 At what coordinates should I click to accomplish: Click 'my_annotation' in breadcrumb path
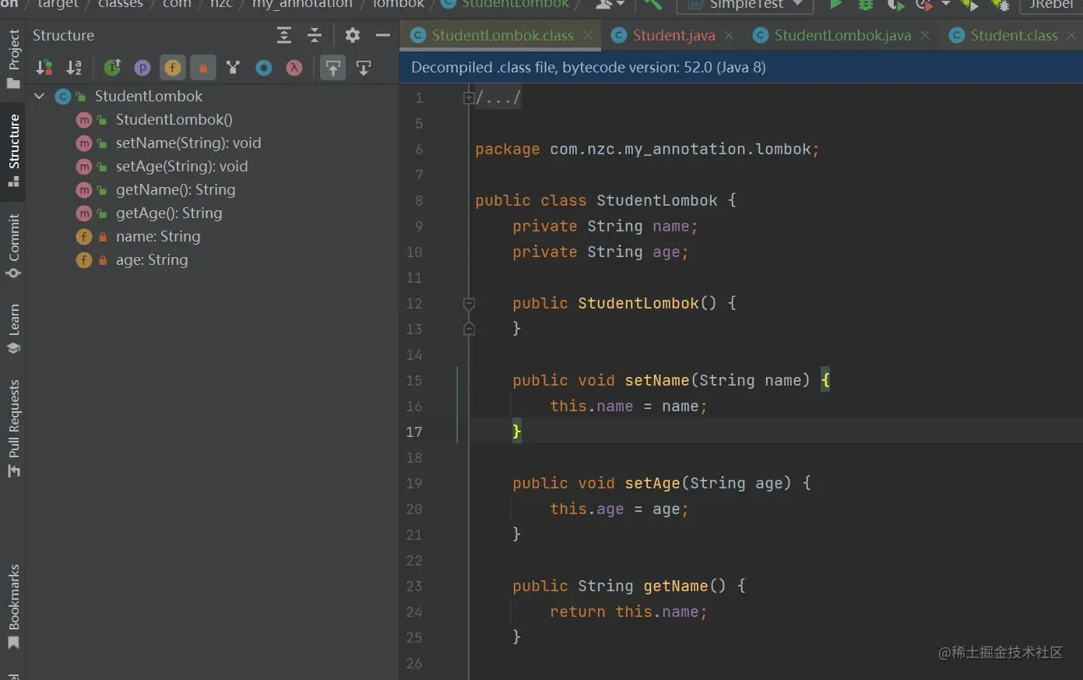click(x=302, y=5)
